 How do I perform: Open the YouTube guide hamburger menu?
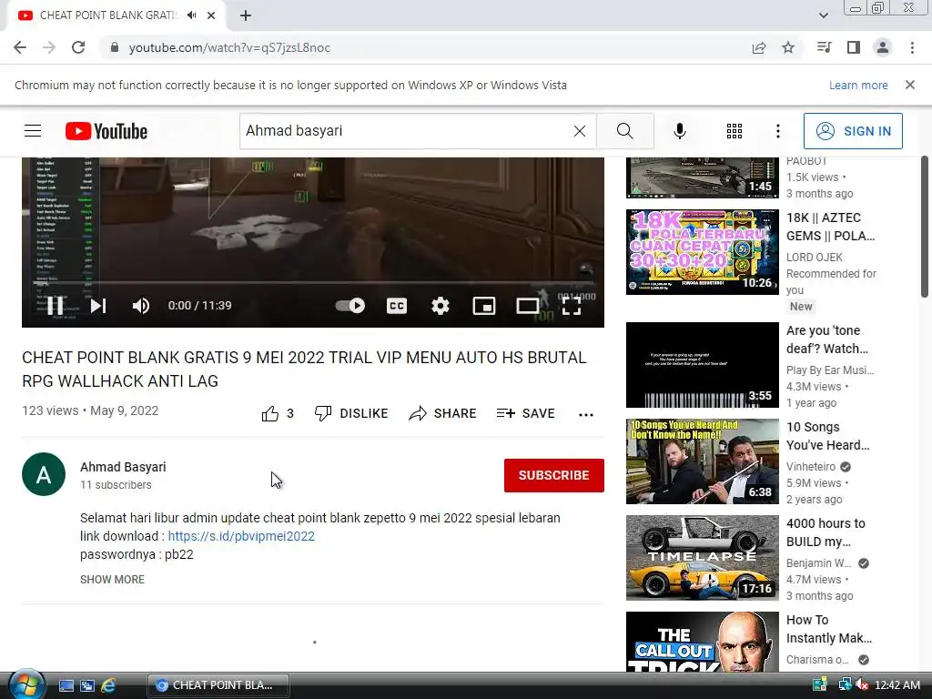[33, 131]
